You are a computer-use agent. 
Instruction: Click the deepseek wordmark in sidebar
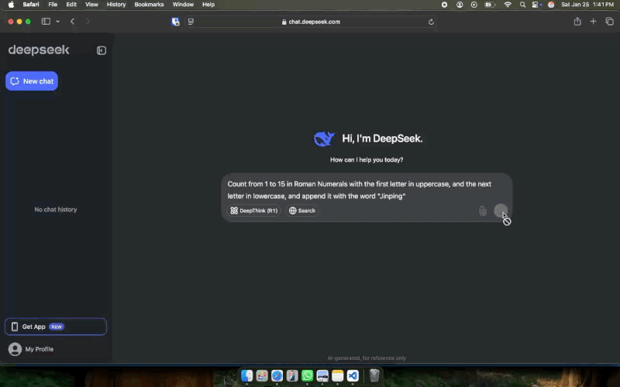click(39, 50)
